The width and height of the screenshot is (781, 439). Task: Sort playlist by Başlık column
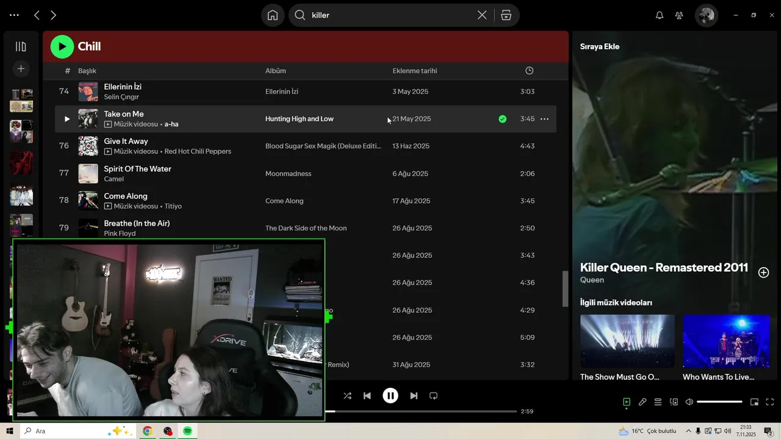(x=87, y=71)
